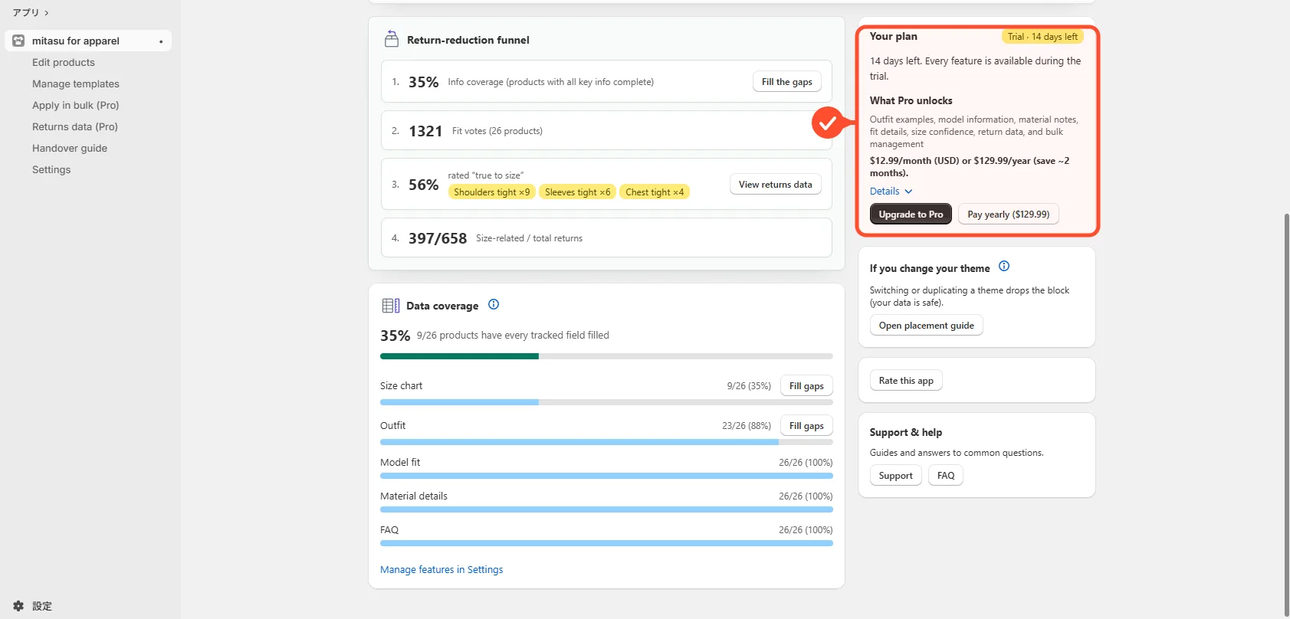Click the info icon beside Data coverage

click(x=494, y=304)
